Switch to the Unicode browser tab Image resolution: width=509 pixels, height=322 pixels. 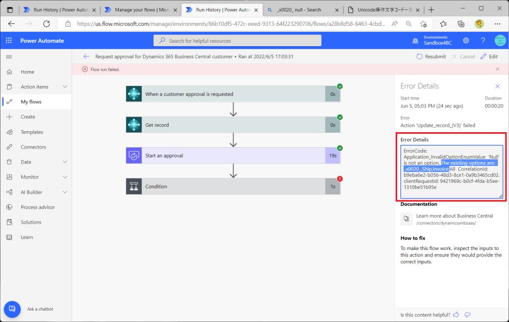click(383, 10)
